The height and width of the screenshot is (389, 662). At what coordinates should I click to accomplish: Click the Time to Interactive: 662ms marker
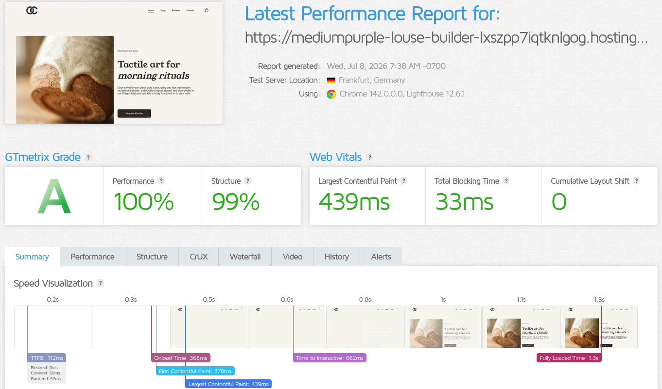tap(330, 358)
